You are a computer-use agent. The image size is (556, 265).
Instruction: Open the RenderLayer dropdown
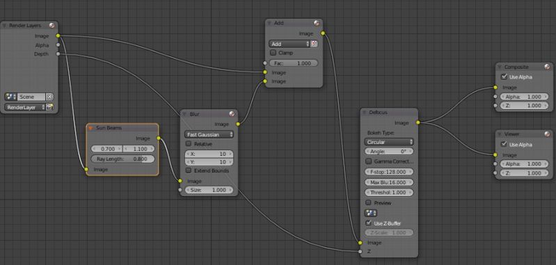[25, 107]
